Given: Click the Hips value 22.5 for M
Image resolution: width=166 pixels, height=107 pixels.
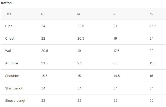Looking at the screenshot, I should [x=81, y=26].
